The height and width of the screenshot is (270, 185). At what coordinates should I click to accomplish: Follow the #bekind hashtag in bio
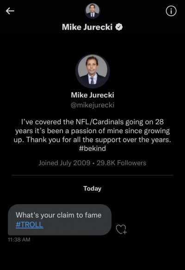pos(92,148)
